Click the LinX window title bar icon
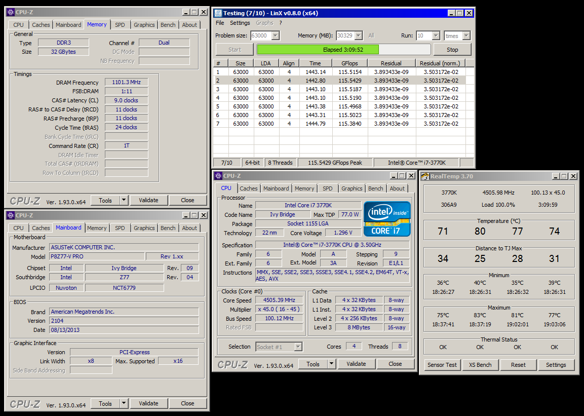The height and width of the screenshot is (416, 584). click(x=218, y=13)
